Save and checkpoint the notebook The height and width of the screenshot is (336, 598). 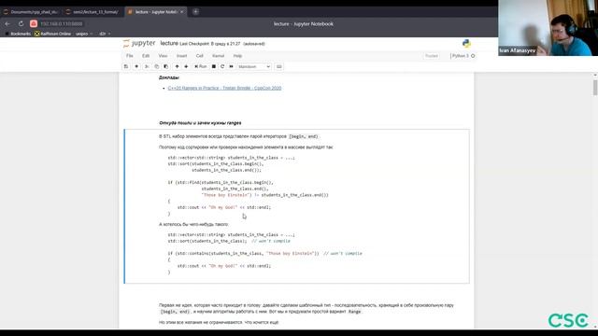click(x=126, y=66)
